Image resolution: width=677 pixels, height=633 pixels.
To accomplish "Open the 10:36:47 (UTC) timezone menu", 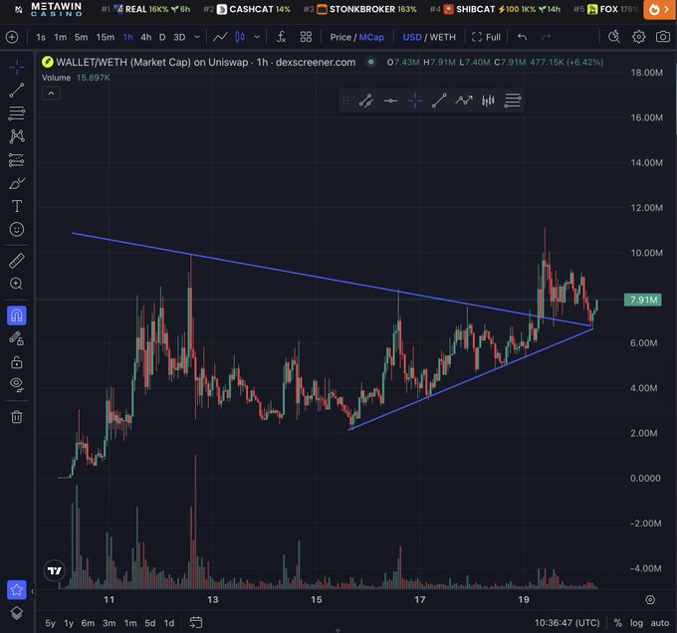I will [x=566, y=623].
